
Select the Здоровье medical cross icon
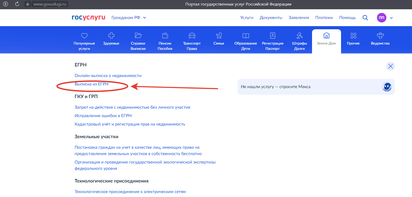point(111,36)
